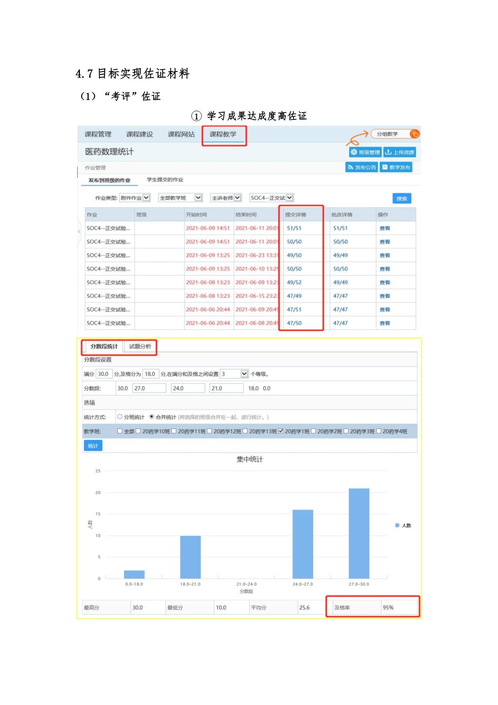
Task: Click the 人数 legend dot in chart
Action: 397,525
